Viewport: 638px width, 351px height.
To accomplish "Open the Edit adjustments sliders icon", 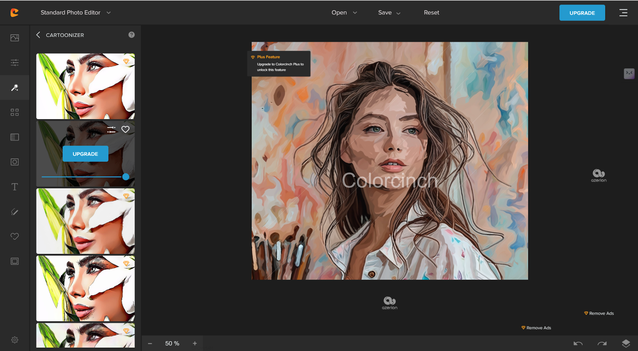I will [15, 63].
